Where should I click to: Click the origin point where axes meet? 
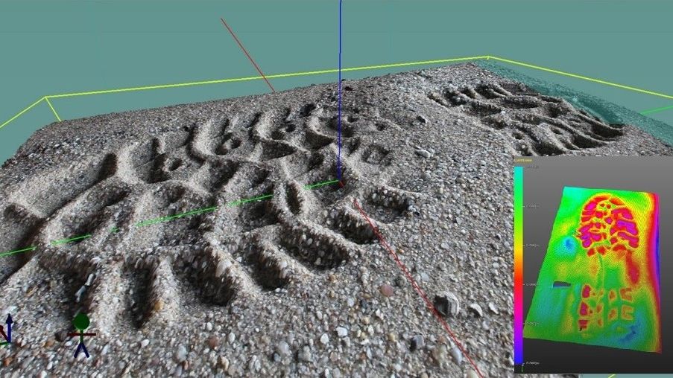[x=340, y=181]
